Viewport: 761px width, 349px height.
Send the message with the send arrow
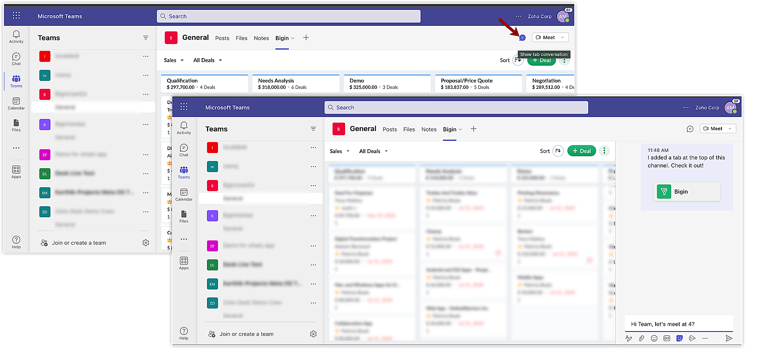[729, 338]
